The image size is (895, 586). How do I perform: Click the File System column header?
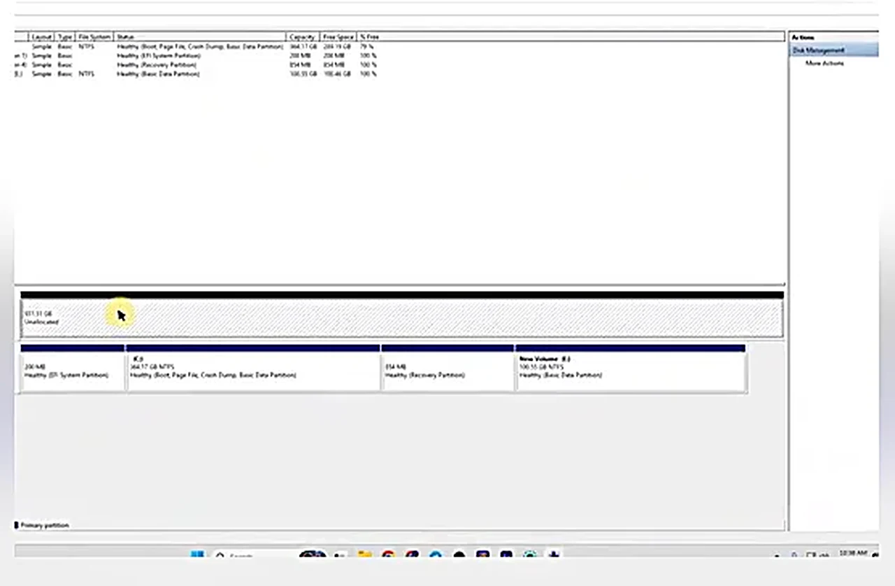(95, 36)
